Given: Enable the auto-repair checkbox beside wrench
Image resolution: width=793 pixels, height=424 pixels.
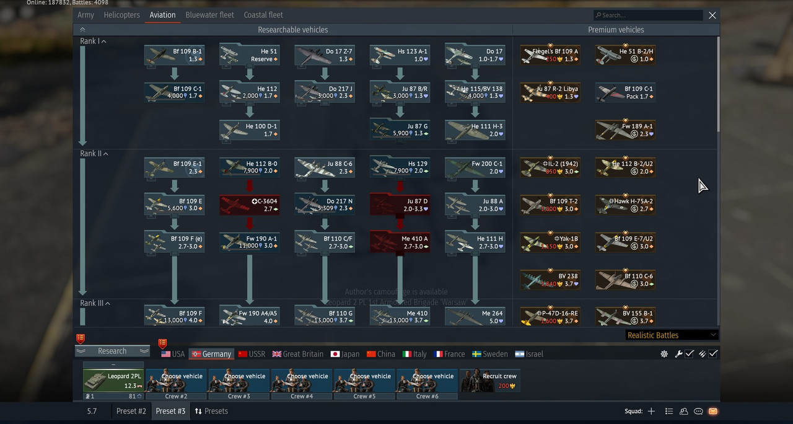Looking at the screenshot, I should click(689, 354).
